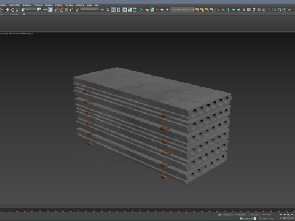Click the Render Production teapot icon
295x221 pixels.
(162, 10)
